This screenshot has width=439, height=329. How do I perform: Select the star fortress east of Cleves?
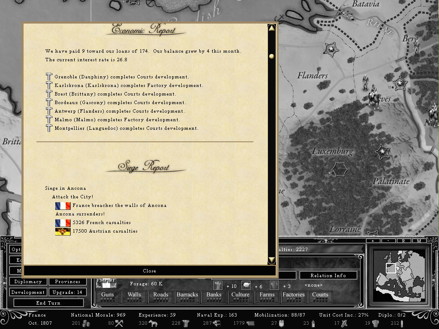coord(400,83)
